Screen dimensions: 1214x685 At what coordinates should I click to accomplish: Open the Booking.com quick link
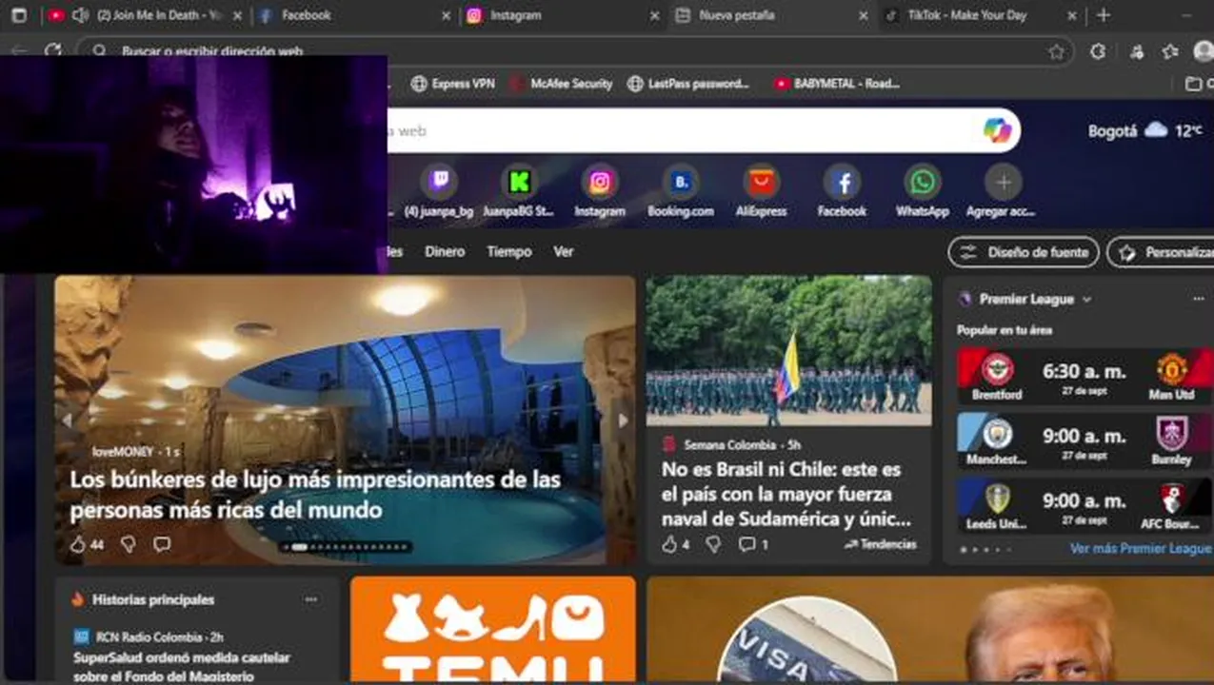[681, 191]
